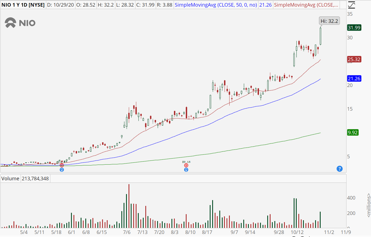Click the blue 21.26 value in header

266,5
